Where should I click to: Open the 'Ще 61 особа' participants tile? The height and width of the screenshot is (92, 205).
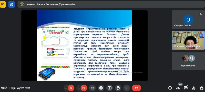[x=188, y=61]
